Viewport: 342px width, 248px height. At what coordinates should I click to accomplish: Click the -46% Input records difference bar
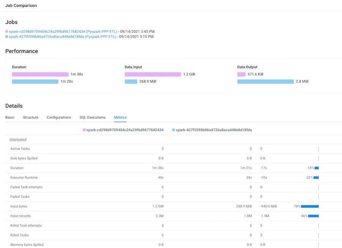(313, 216)
